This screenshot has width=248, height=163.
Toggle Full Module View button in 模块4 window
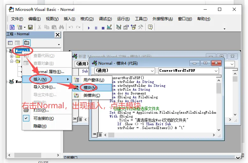point(100,135)
